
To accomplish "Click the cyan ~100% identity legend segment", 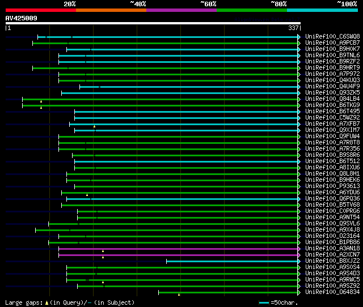I will 323,10.
